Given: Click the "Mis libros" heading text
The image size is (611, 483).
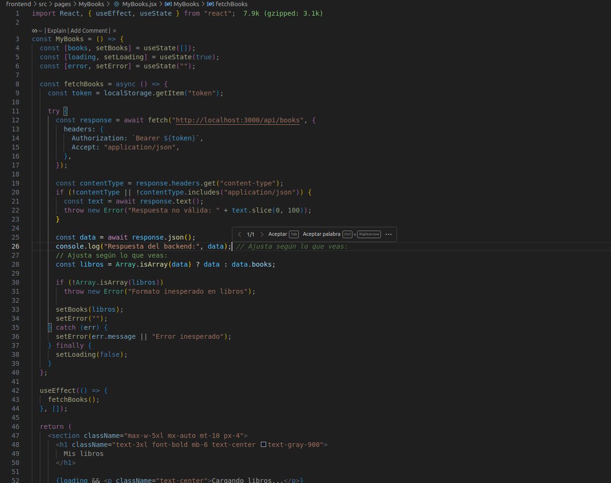Looking at the screenshot, I should coord(84,454).
